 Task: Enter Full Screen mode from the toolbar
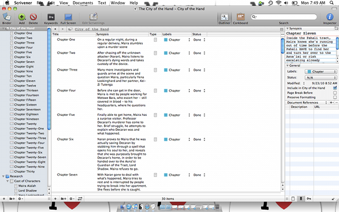click(68, 17)
